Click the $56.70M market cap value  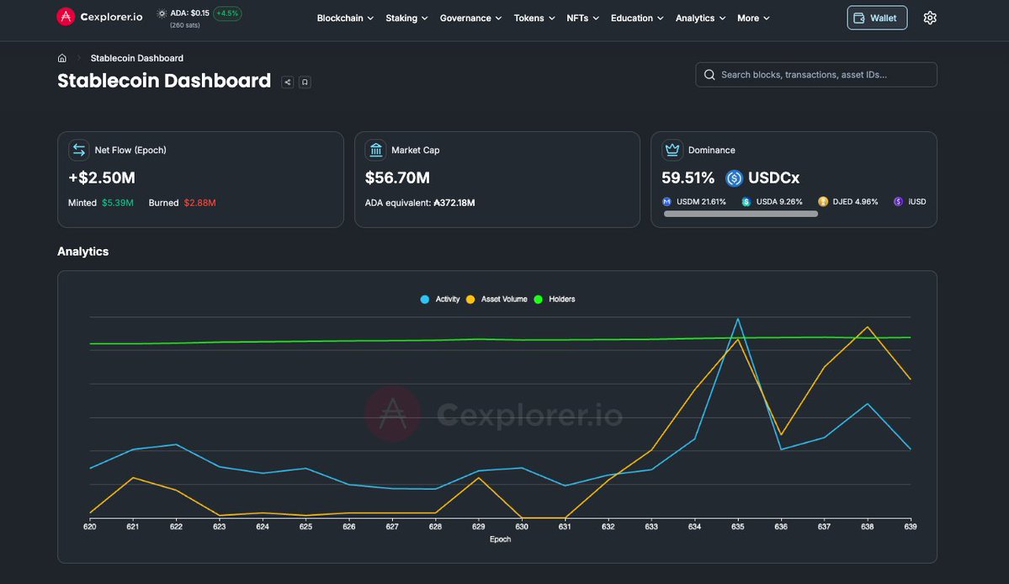[x=397, y=178]
